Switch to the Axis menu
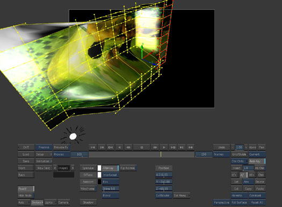Image resolution: width=282 pixels, height=207 pixels. pos(24,203)
